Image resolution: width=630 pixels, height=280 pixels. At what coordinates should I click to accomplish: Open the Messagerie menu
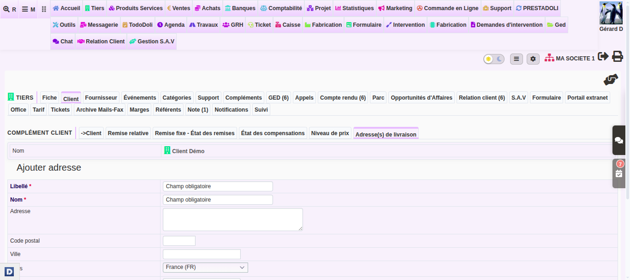(99, 25)
